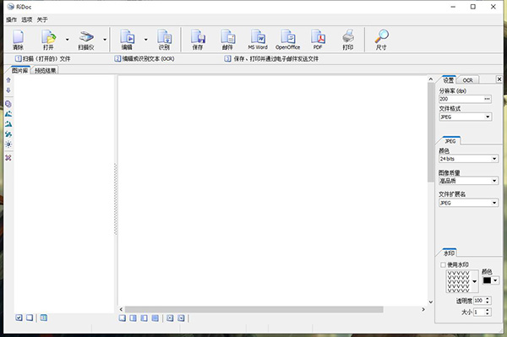Click the 清除 (Clear) toolbar icon
This screenshot has width=507, height=337.
coord(18,40)
